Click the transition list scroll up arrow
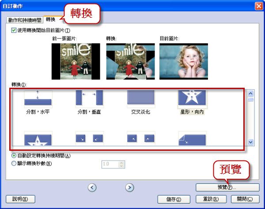This screenshot has width=265, height=209. pos(250,93)
